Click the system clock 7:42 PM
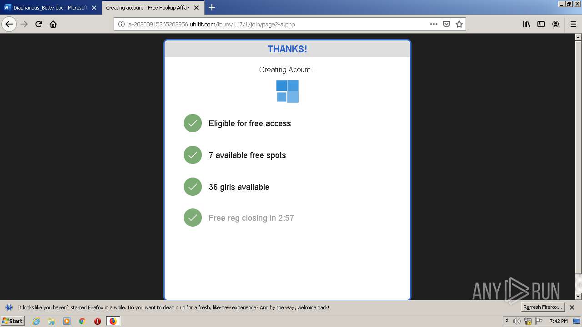This screenshot has height=327, width=582. (x=558, y=321)
